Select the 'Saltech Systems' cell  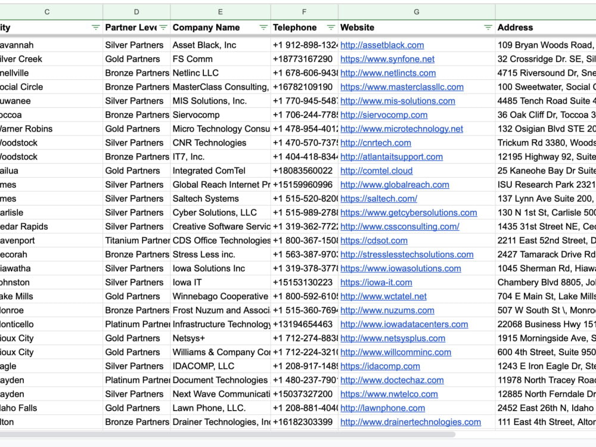coord(221,199)
